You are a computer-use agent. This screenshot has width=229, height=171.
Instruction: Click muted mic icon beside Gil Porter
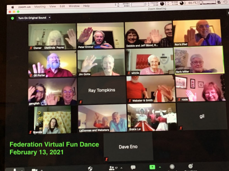pyautogui.click(x=31, y=75)
